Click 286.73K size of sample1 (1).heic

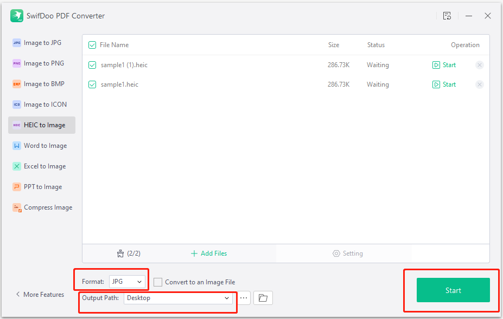click(339, 65)
